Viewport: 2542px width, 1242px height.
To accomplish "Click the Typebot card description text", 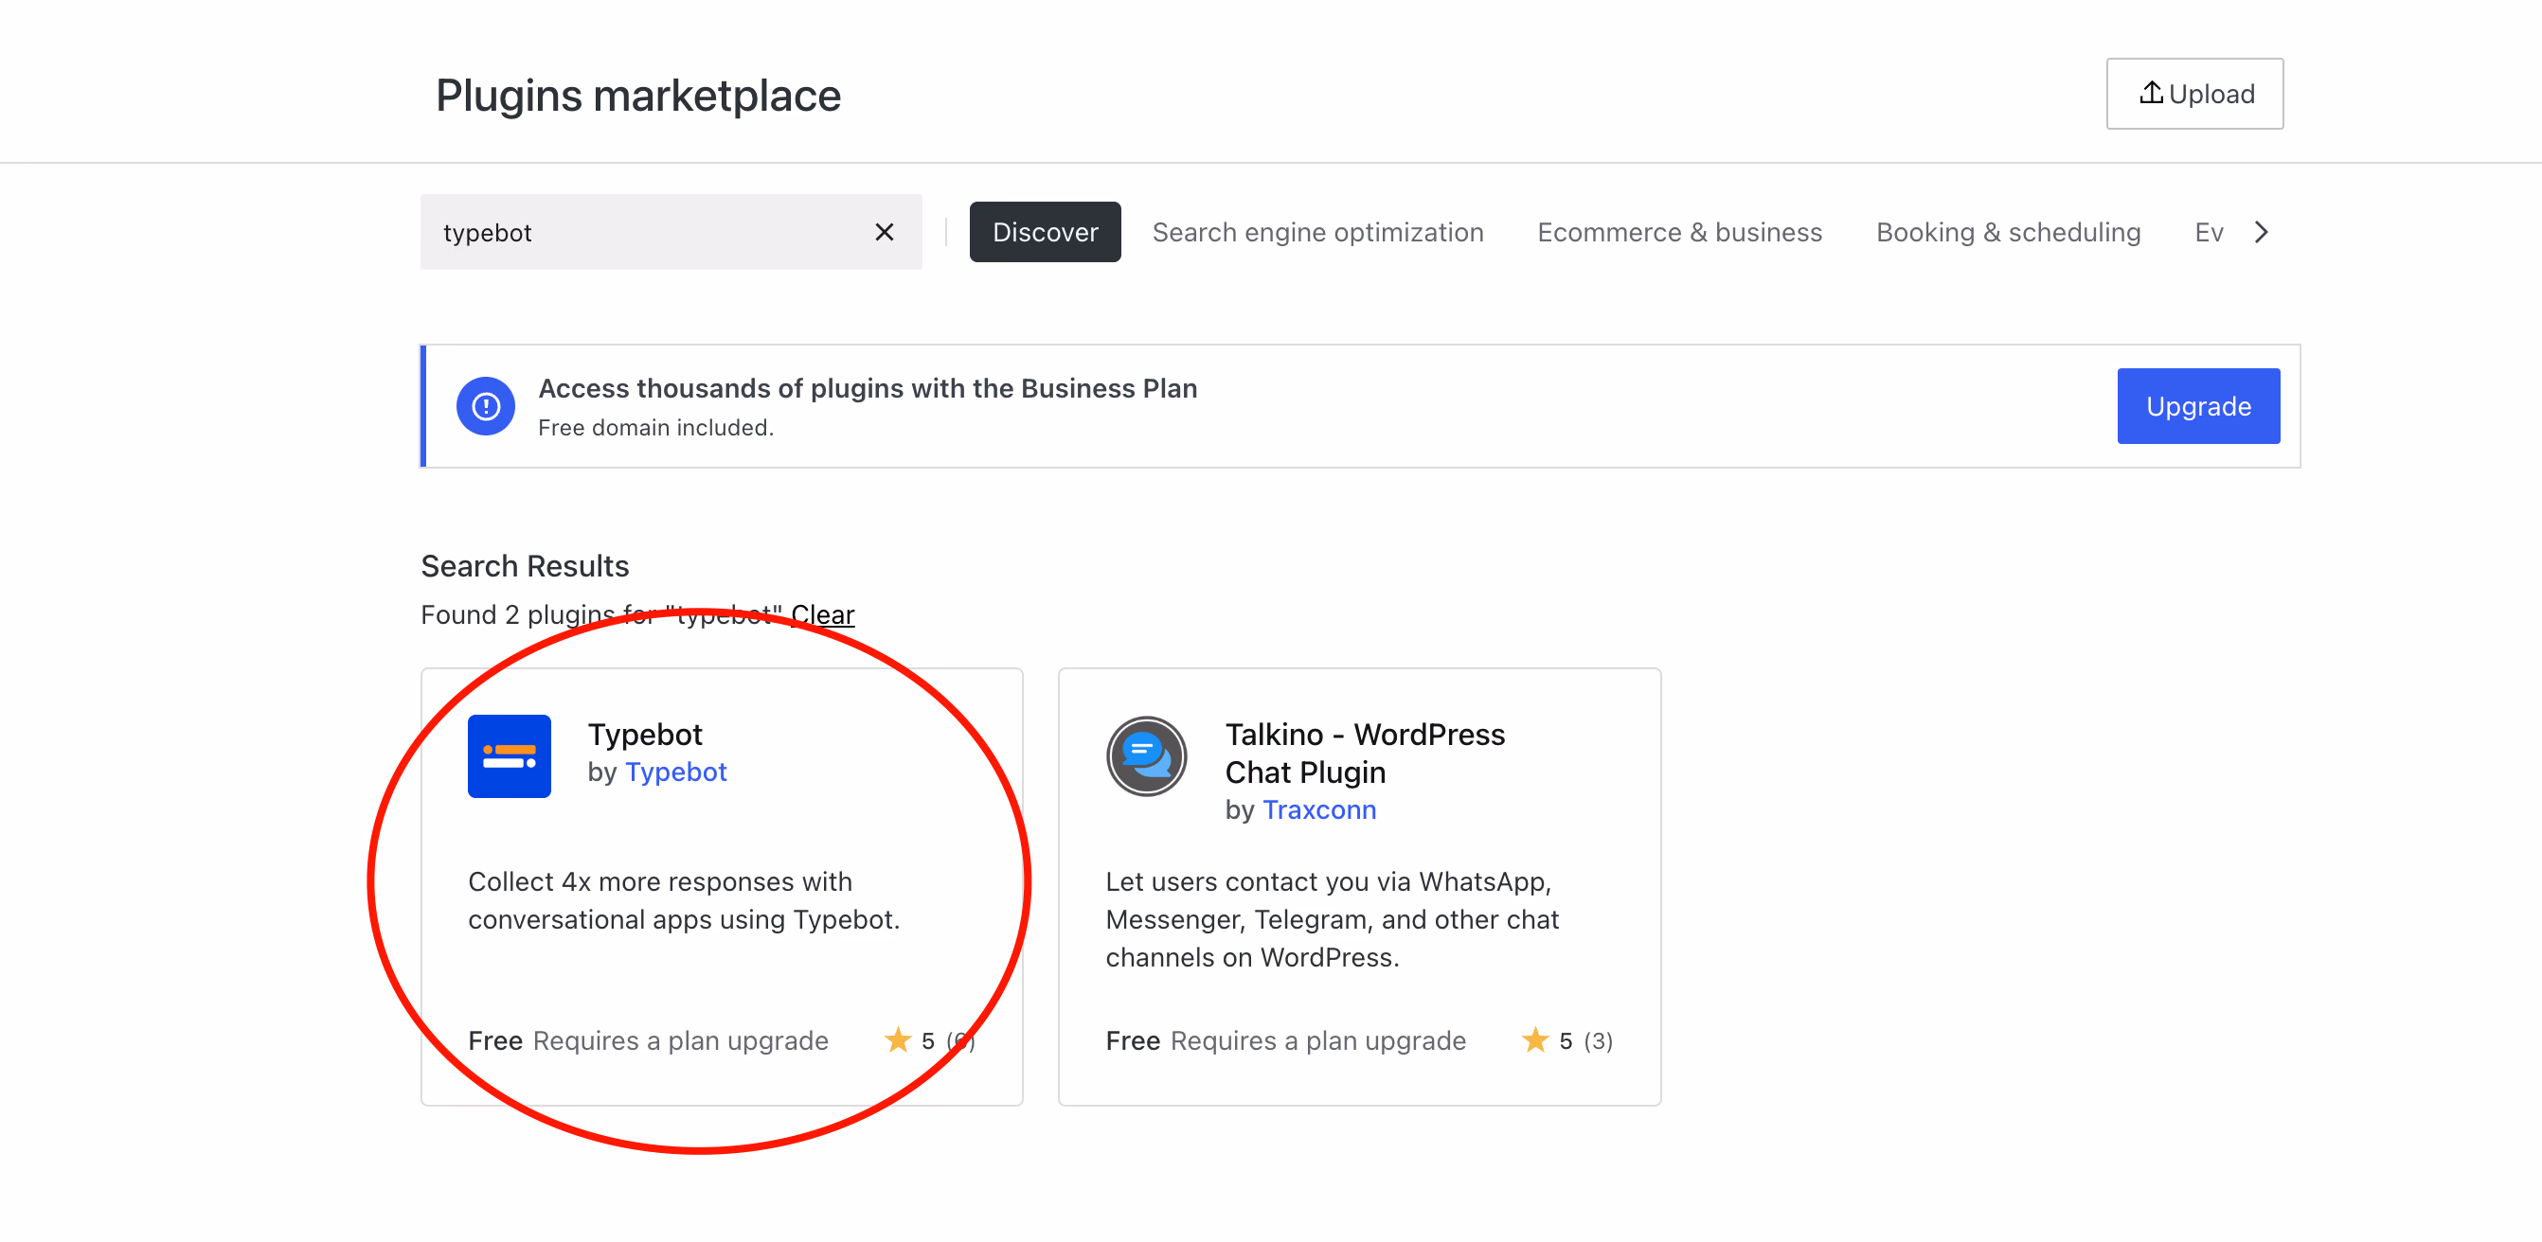I will tap(683, 899).
